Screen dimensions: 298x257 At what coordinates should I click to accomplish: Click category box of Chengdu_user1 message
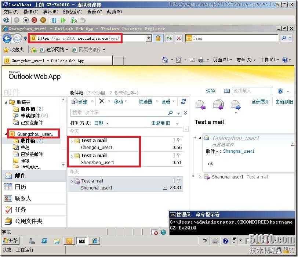tap(174, 140)
